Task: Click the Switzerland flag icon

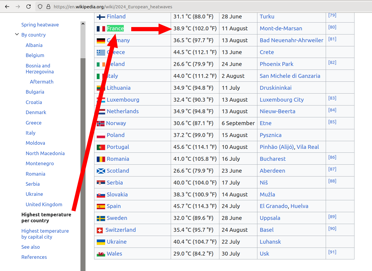Action: (100, 230)
